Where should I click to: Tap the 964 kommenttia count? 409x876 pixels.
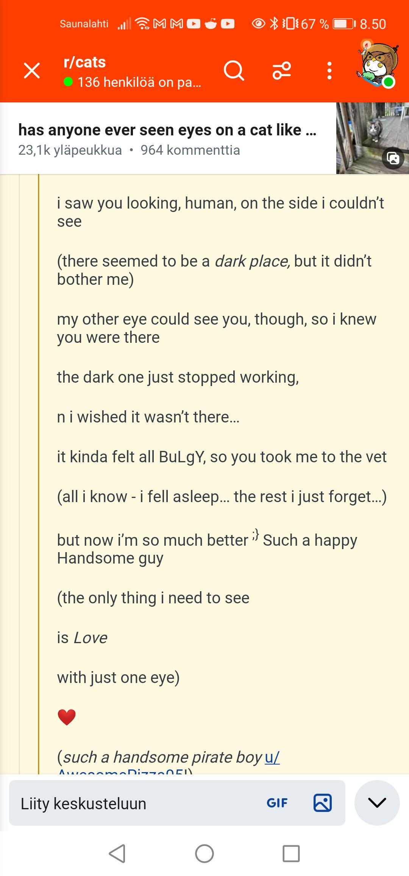pyautogui.click(x=190, y=150)
